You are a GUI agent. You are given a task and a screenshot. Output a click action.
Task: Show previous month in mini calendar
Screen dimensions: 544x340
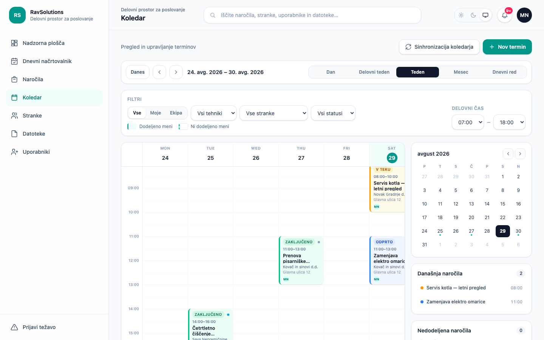(x=508, y=154)
